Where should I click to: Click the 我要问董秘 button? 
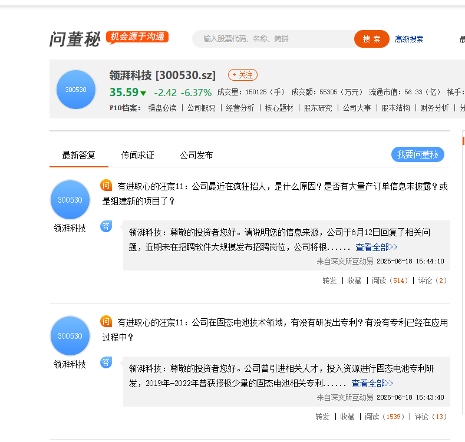pos(417,154)
